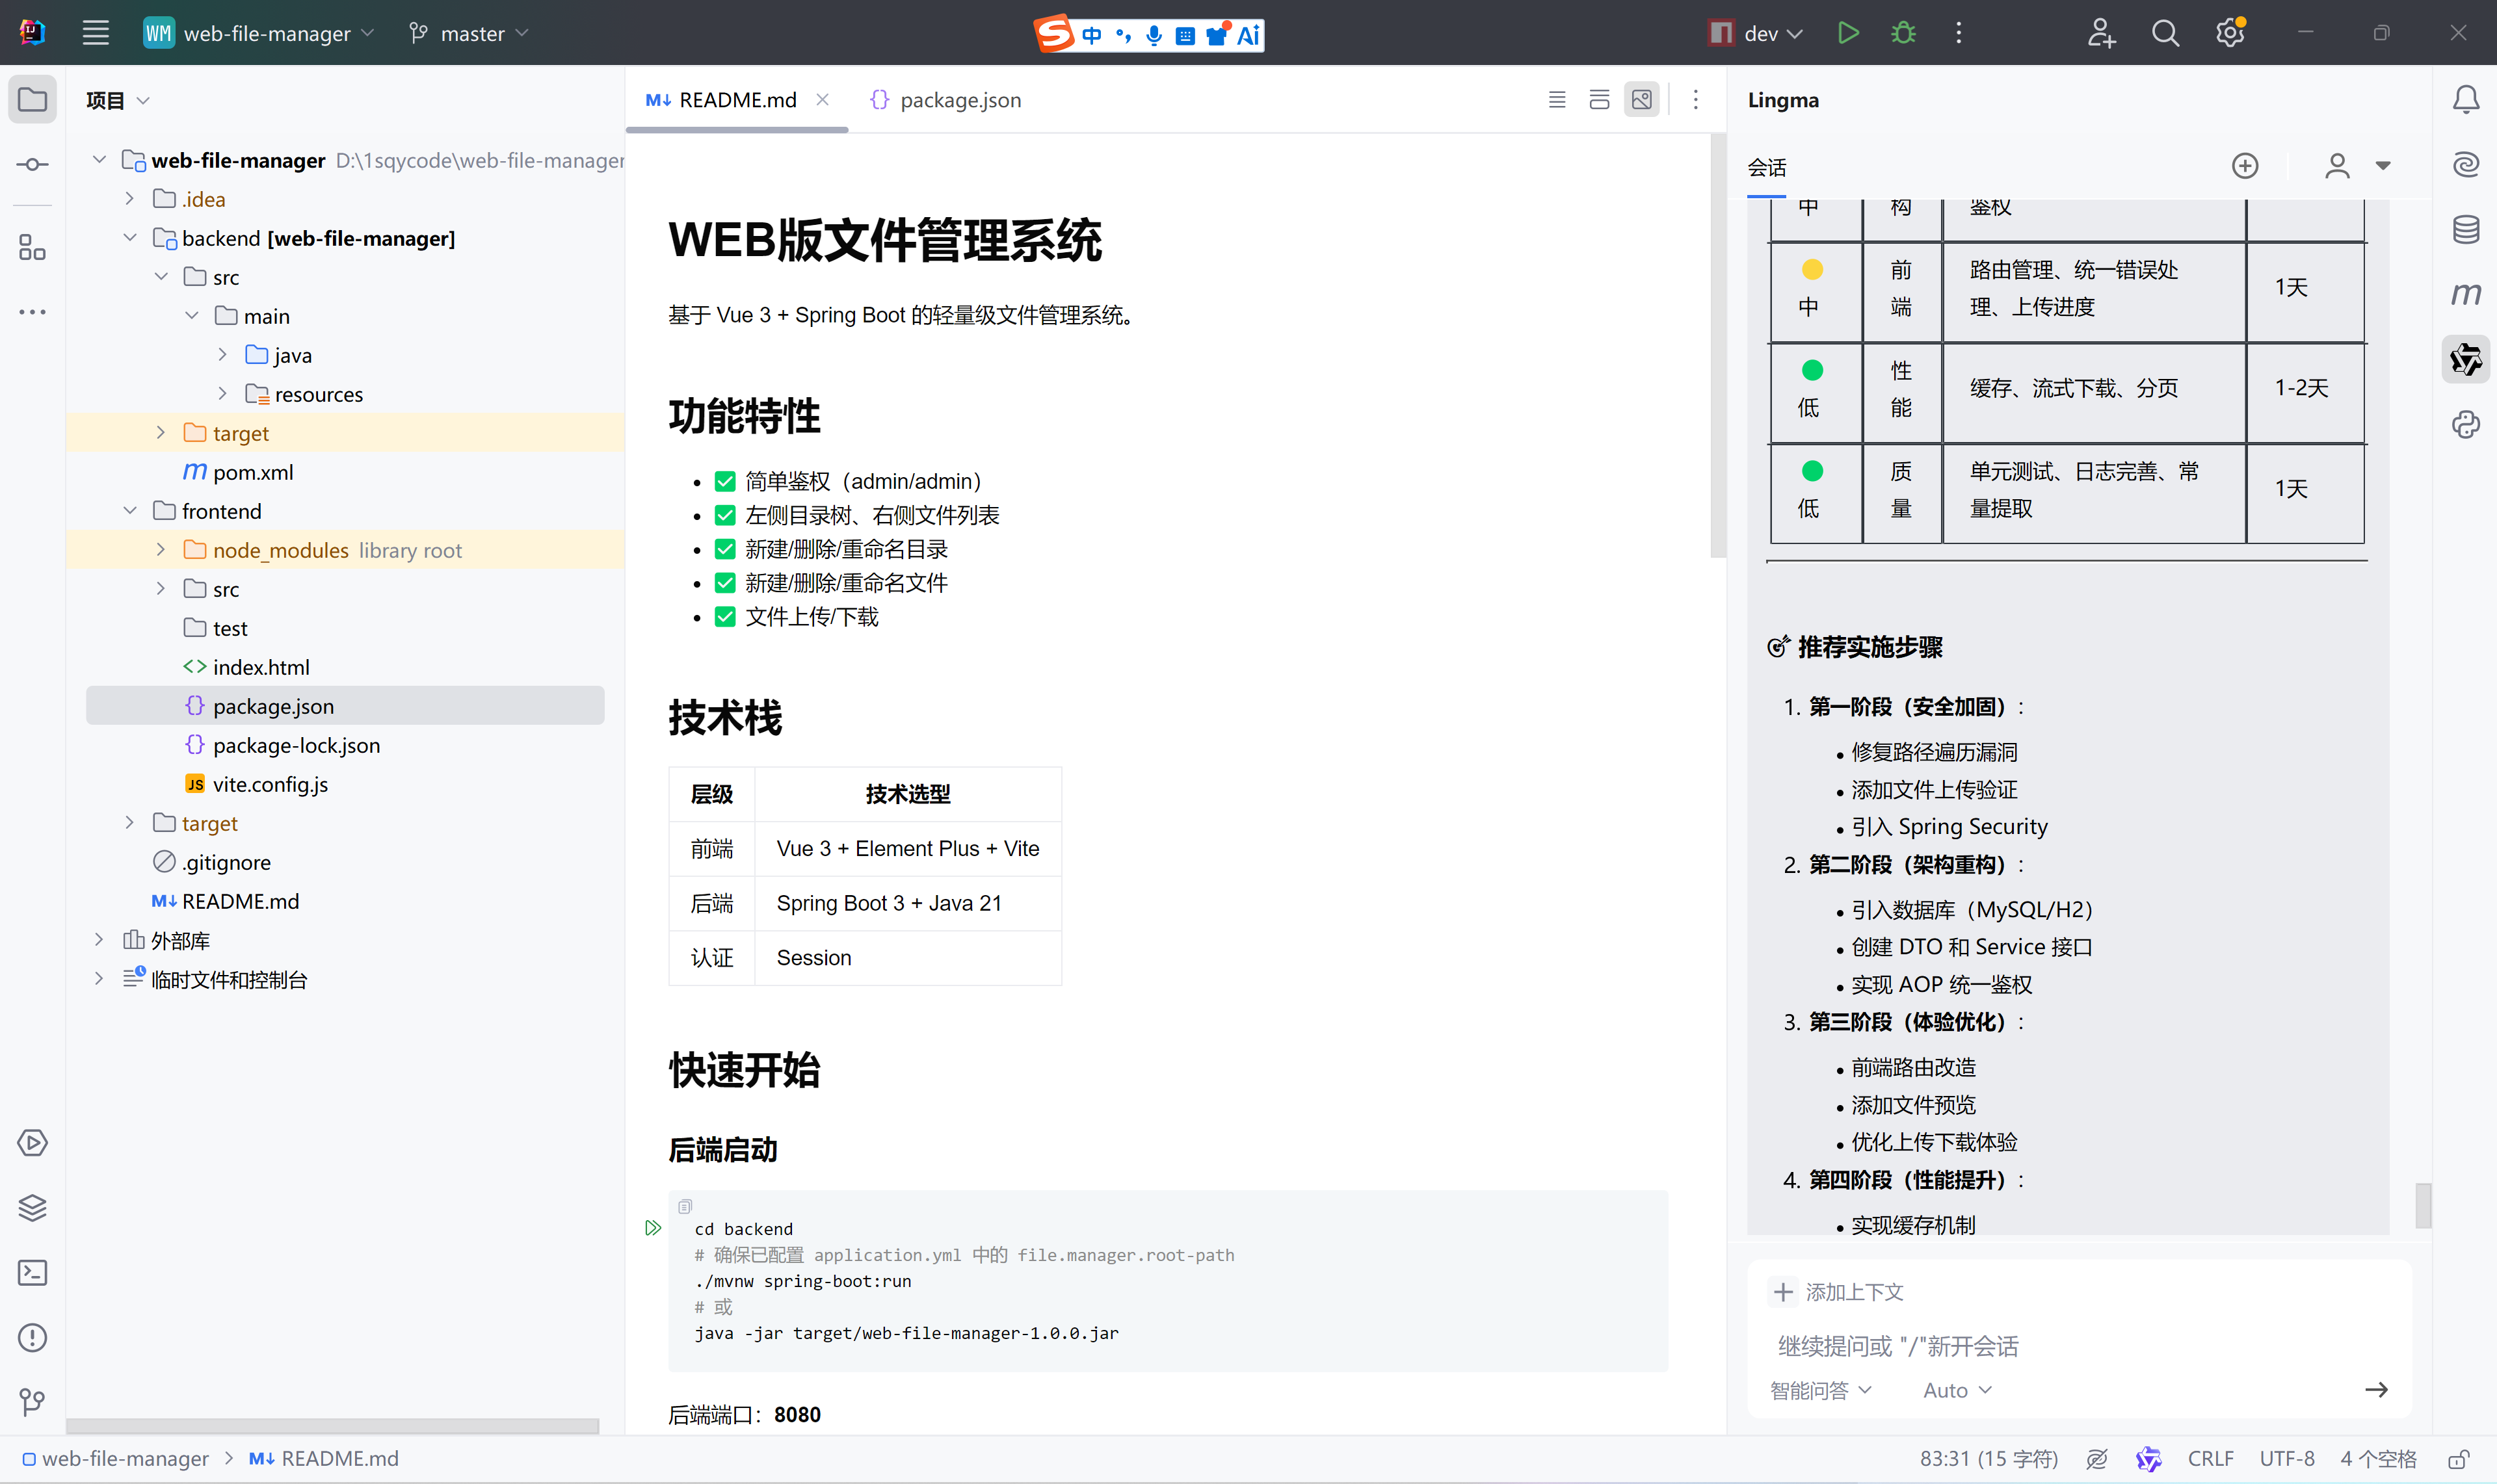This screenshot has height=1484, width=2497.
Task: Start debugging with the bug icon
Action: tap(1904, 33)
